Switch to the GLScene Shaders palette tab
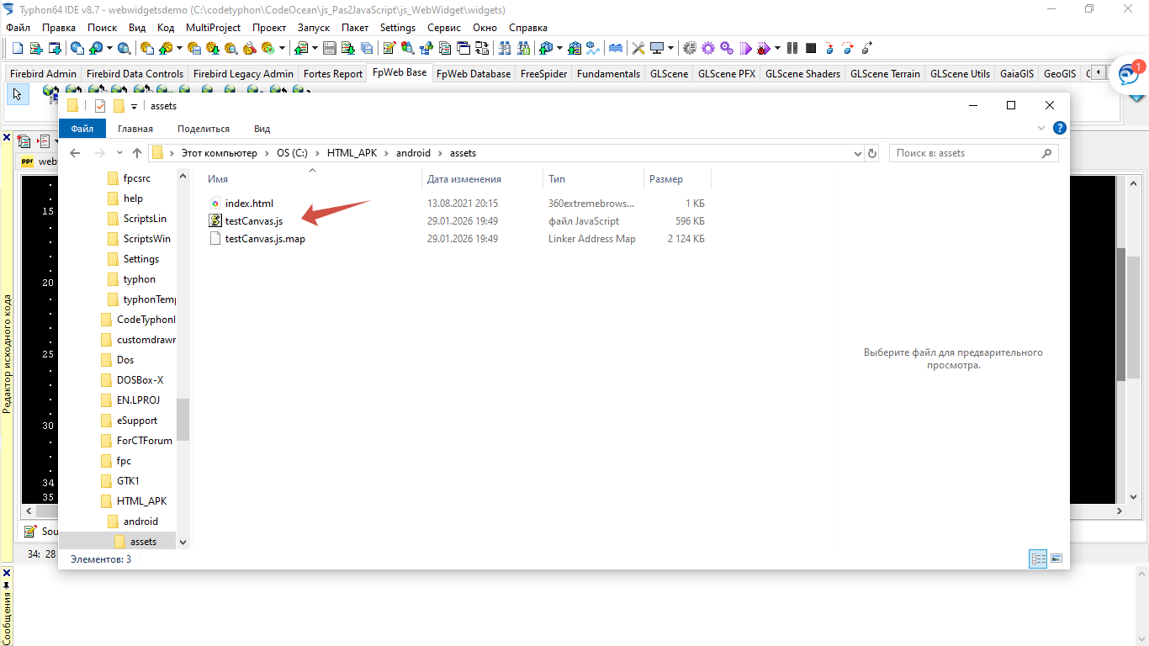This screenshot has height=646, width=1149. pyautogui.click(x=802, y=73)
